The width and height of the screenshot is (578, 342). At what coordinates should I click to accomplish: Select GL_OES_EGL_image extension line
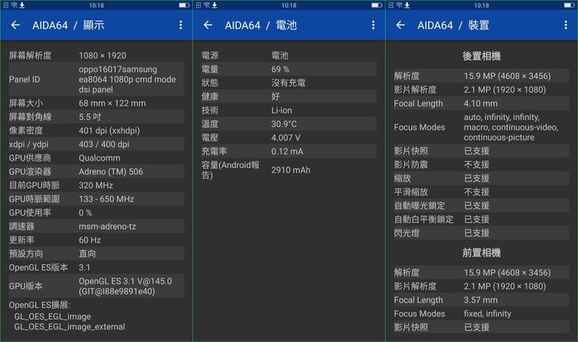[x=52, y=317]
